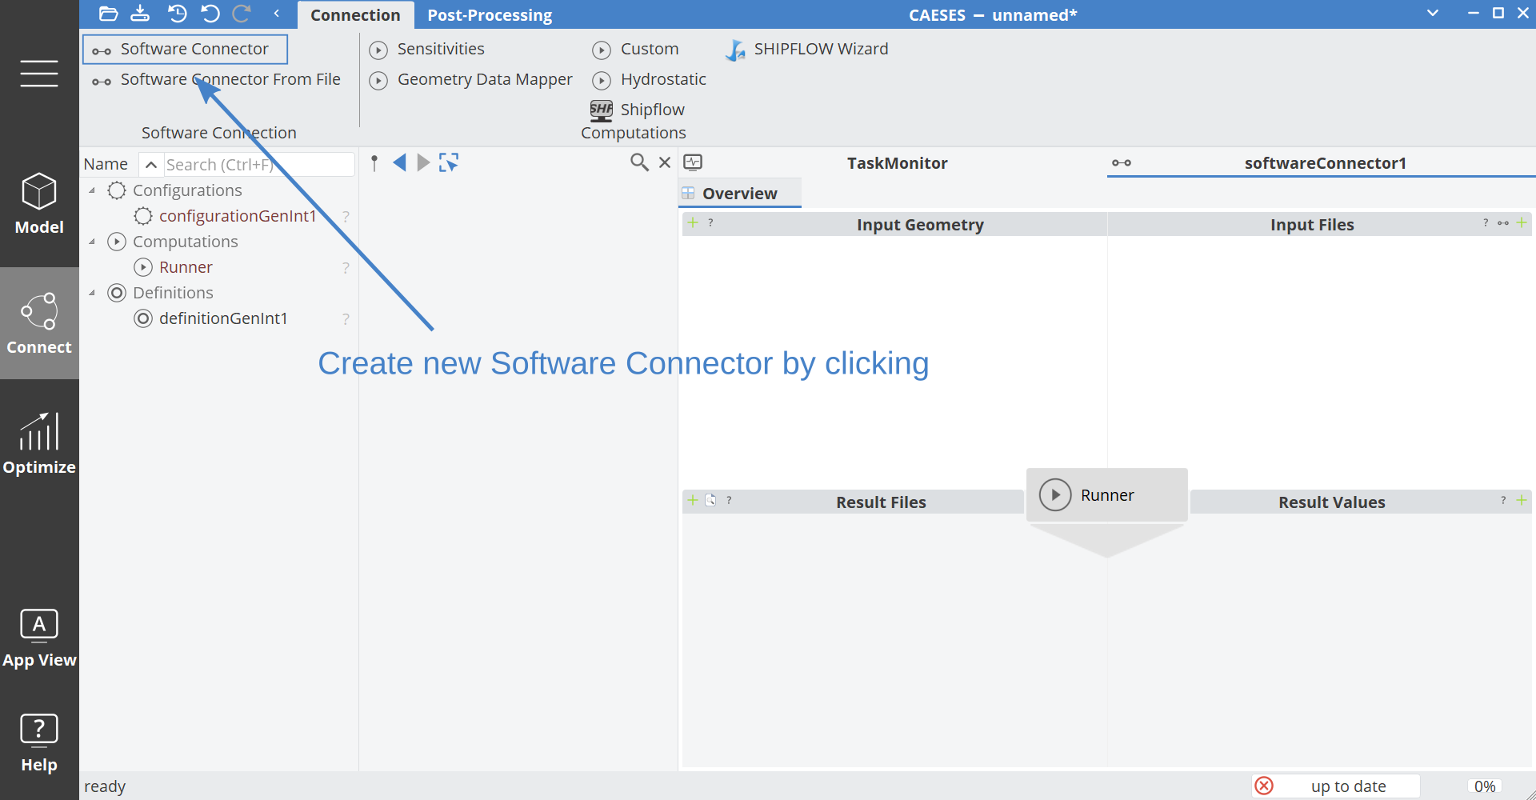Click the question mark beside tree Runner
This screenshot has height=800, width=1536.
tap(346, 268)
